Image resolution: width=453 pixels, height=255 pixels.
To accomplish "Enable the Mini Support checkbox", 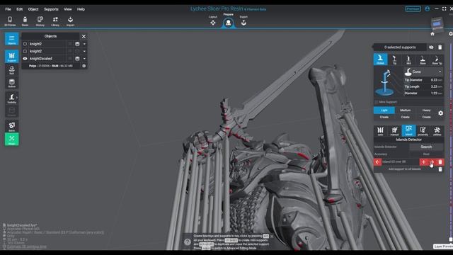I will point(377,102).
